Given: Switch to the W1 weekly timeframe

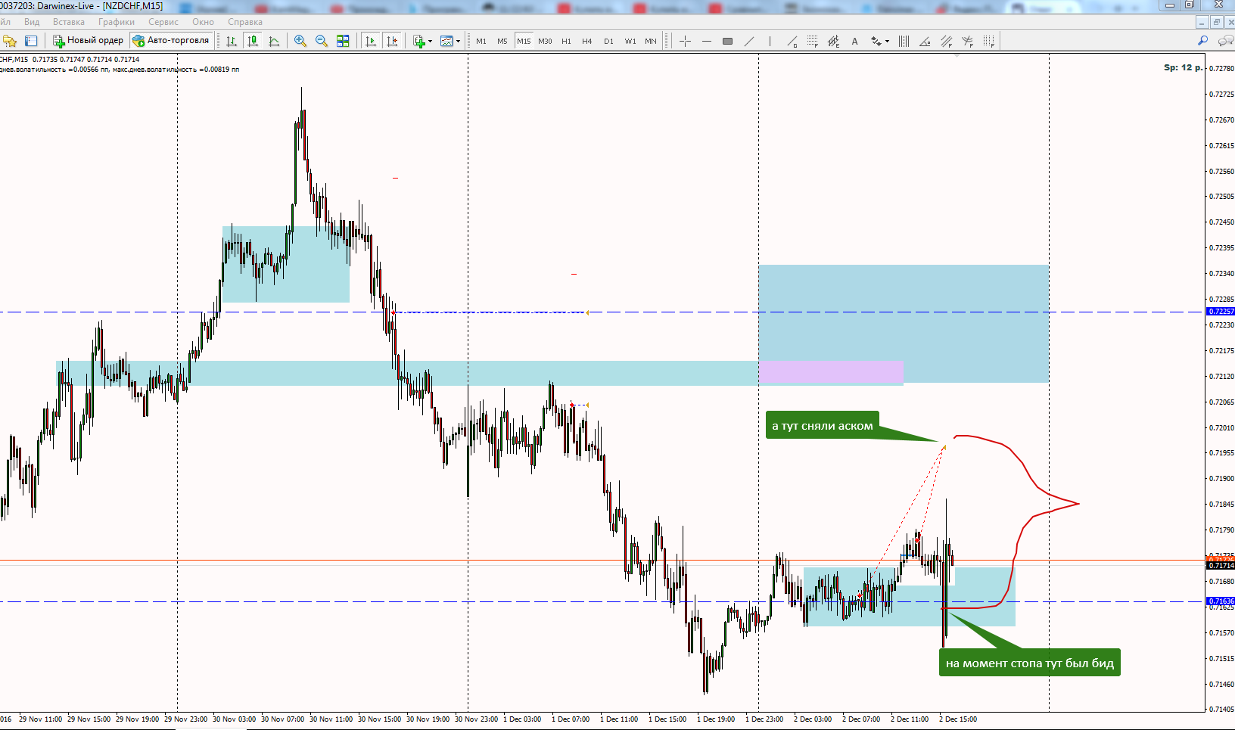Looking at the screenshot, I should 630,41.
